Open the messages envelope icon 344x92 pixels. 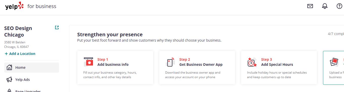click(x=310, y=6)
